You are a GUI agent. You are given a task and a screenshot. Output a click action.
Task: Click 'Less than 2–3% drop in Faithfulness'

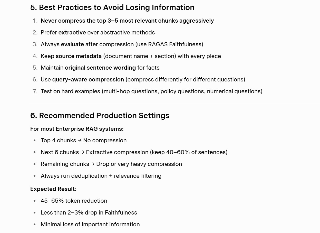point(89,213)
